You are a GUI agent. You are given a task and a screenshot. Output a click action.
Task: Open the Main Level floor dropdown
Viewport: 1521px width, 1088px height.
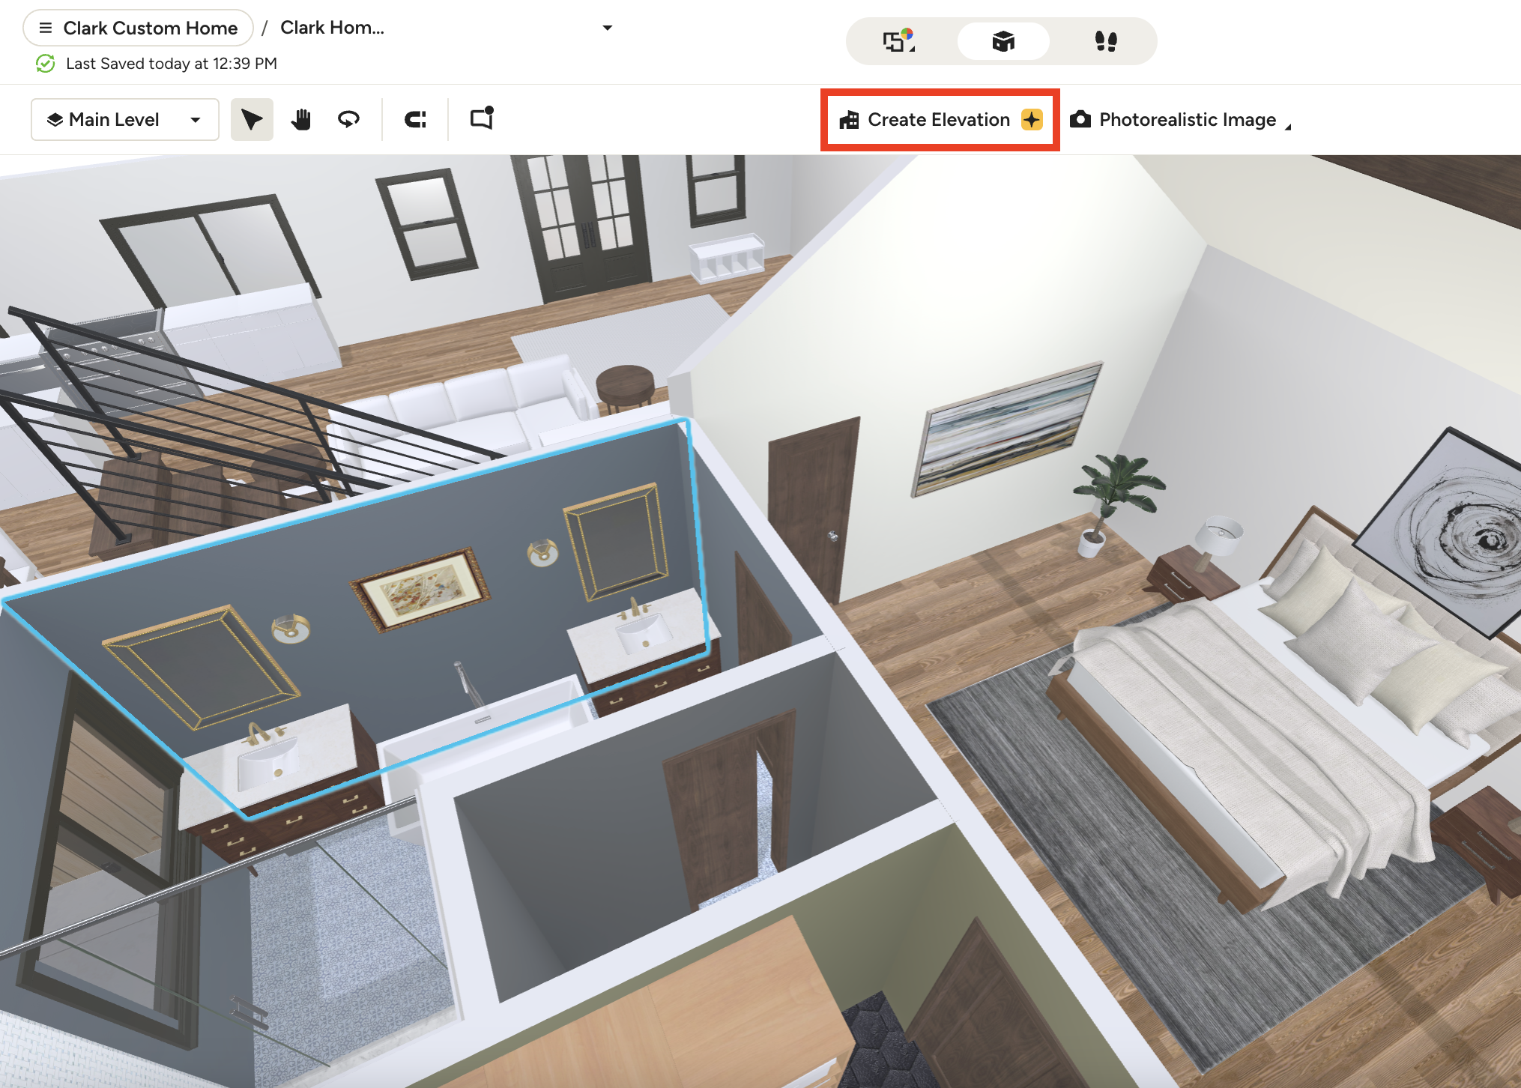[x=124, y=120]
